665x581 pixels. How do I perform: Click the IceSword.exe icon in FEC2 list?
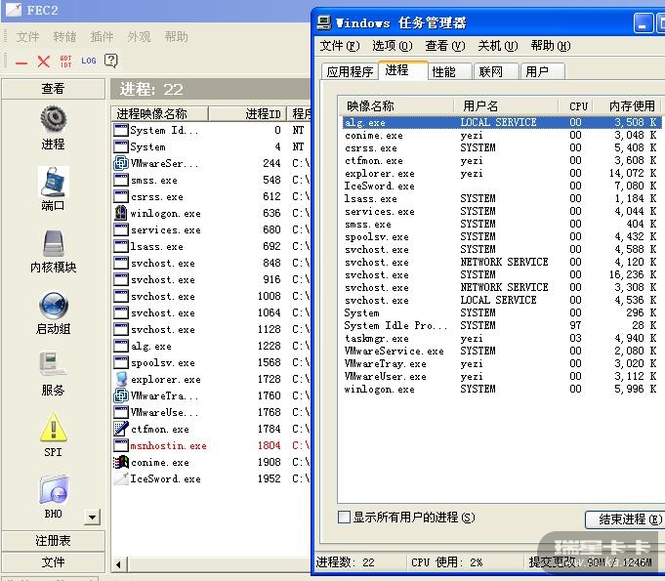121,478
